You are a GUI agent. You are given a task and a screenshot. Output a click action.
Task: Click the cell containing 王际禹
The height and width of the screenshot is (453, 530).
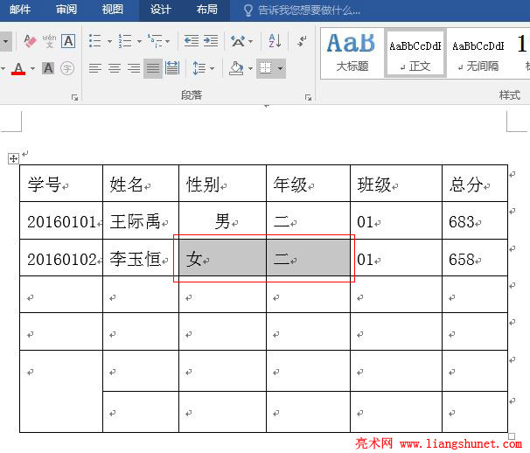(x=141, y=220)
